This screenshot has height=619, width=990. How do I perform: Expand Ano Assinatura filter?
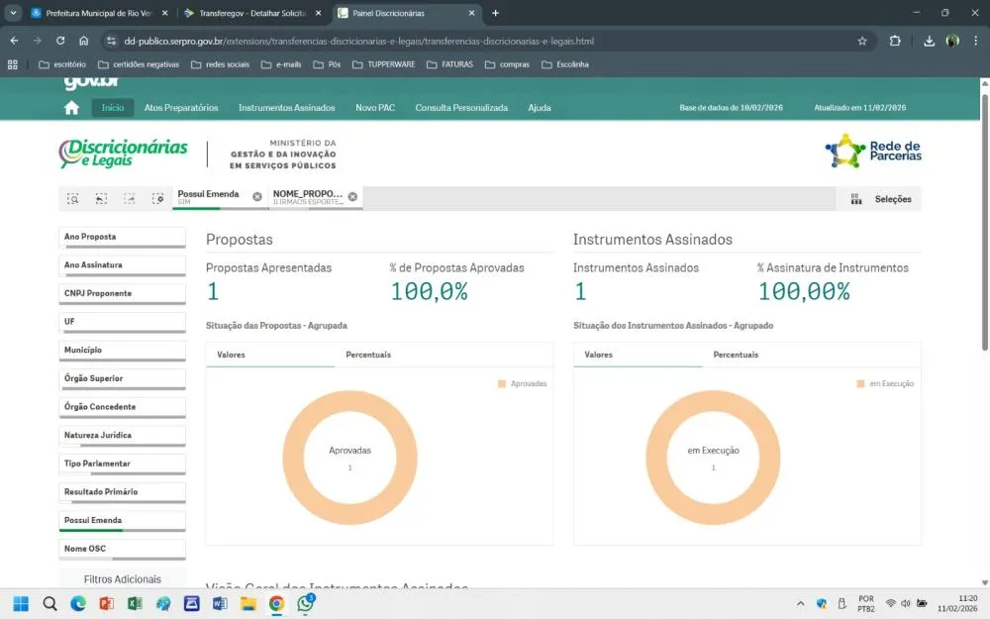(x=122, y=265)
